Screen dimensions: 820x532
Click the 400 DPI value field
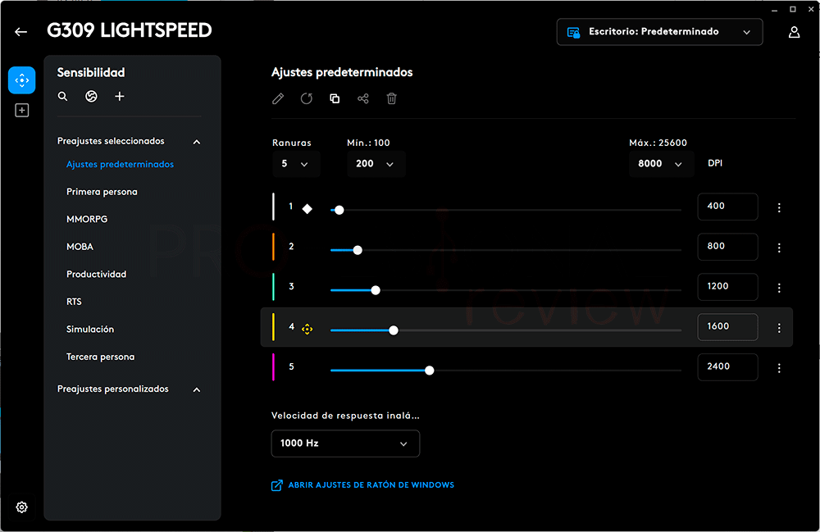click(727, 207)
